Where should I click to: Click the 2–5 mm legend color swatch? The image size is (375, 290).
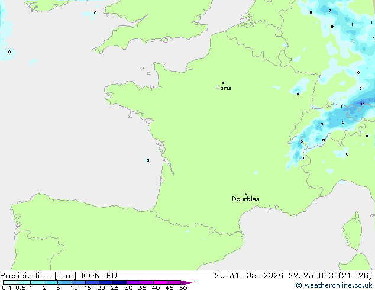tap(51, 282)
